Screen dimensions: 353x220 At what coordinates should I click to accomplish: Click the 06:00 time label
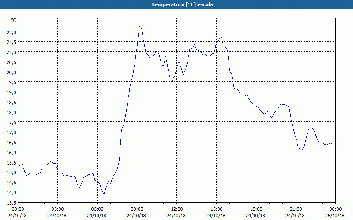(97, 209)
